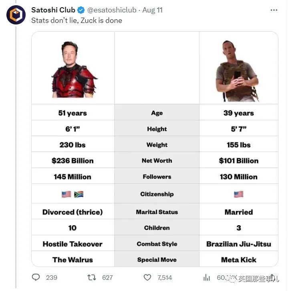This screenshot has width=288, height=291.
Task: Open the three-dot more options menu
Action: coord(274,10)
